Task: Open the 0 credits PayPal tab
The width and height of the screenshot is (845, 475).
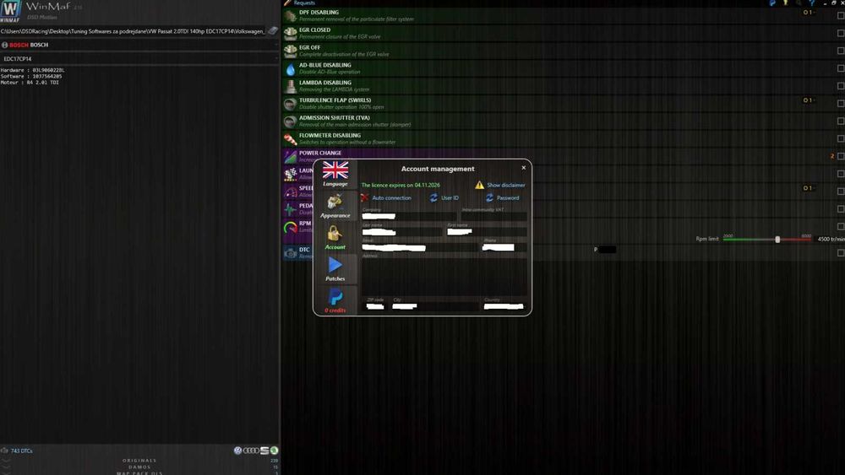Action: pos(335,300)
